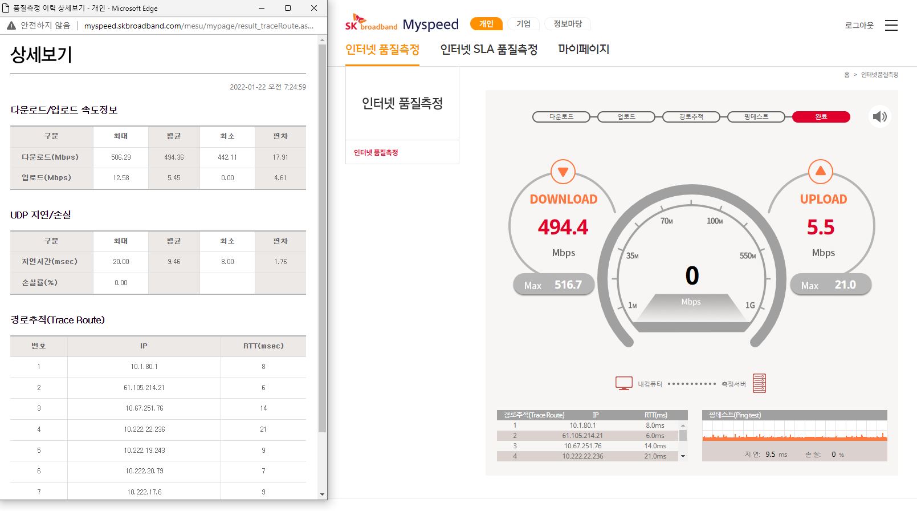The height and width of the screenshot is (511, 917).
Task: Open the 마이페이지 menu
Action: tap(584, 50)
